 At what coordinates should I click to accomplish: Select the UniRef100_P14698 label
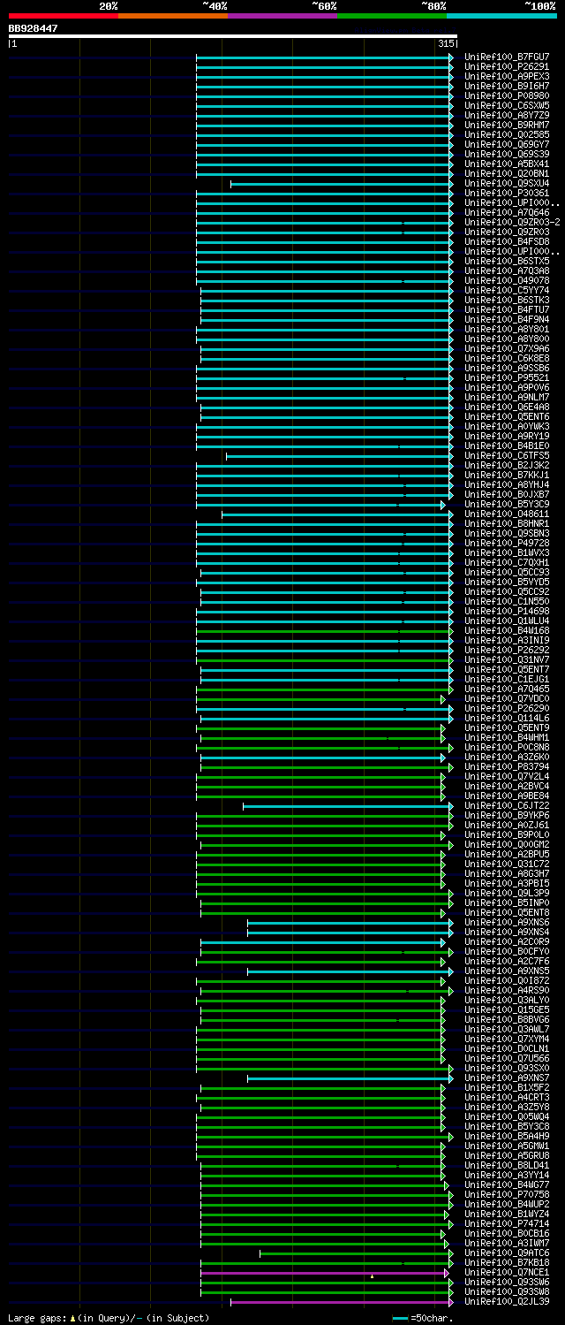tap(507, 611)
